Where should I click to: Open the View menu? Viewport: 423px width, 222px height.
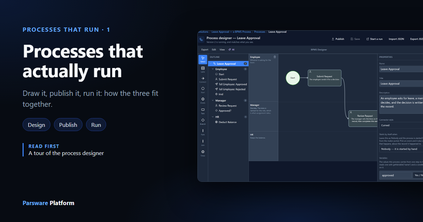(x=222, y=50)
